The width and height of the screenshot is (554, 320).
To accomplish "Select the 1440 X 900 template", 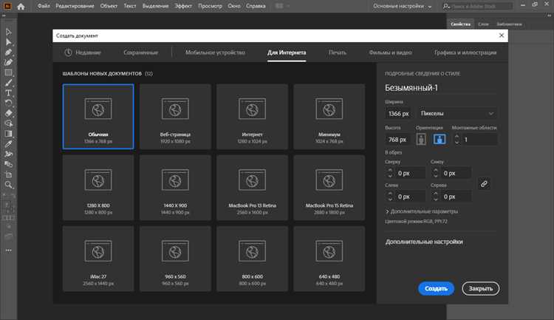I will coord(175,188).
